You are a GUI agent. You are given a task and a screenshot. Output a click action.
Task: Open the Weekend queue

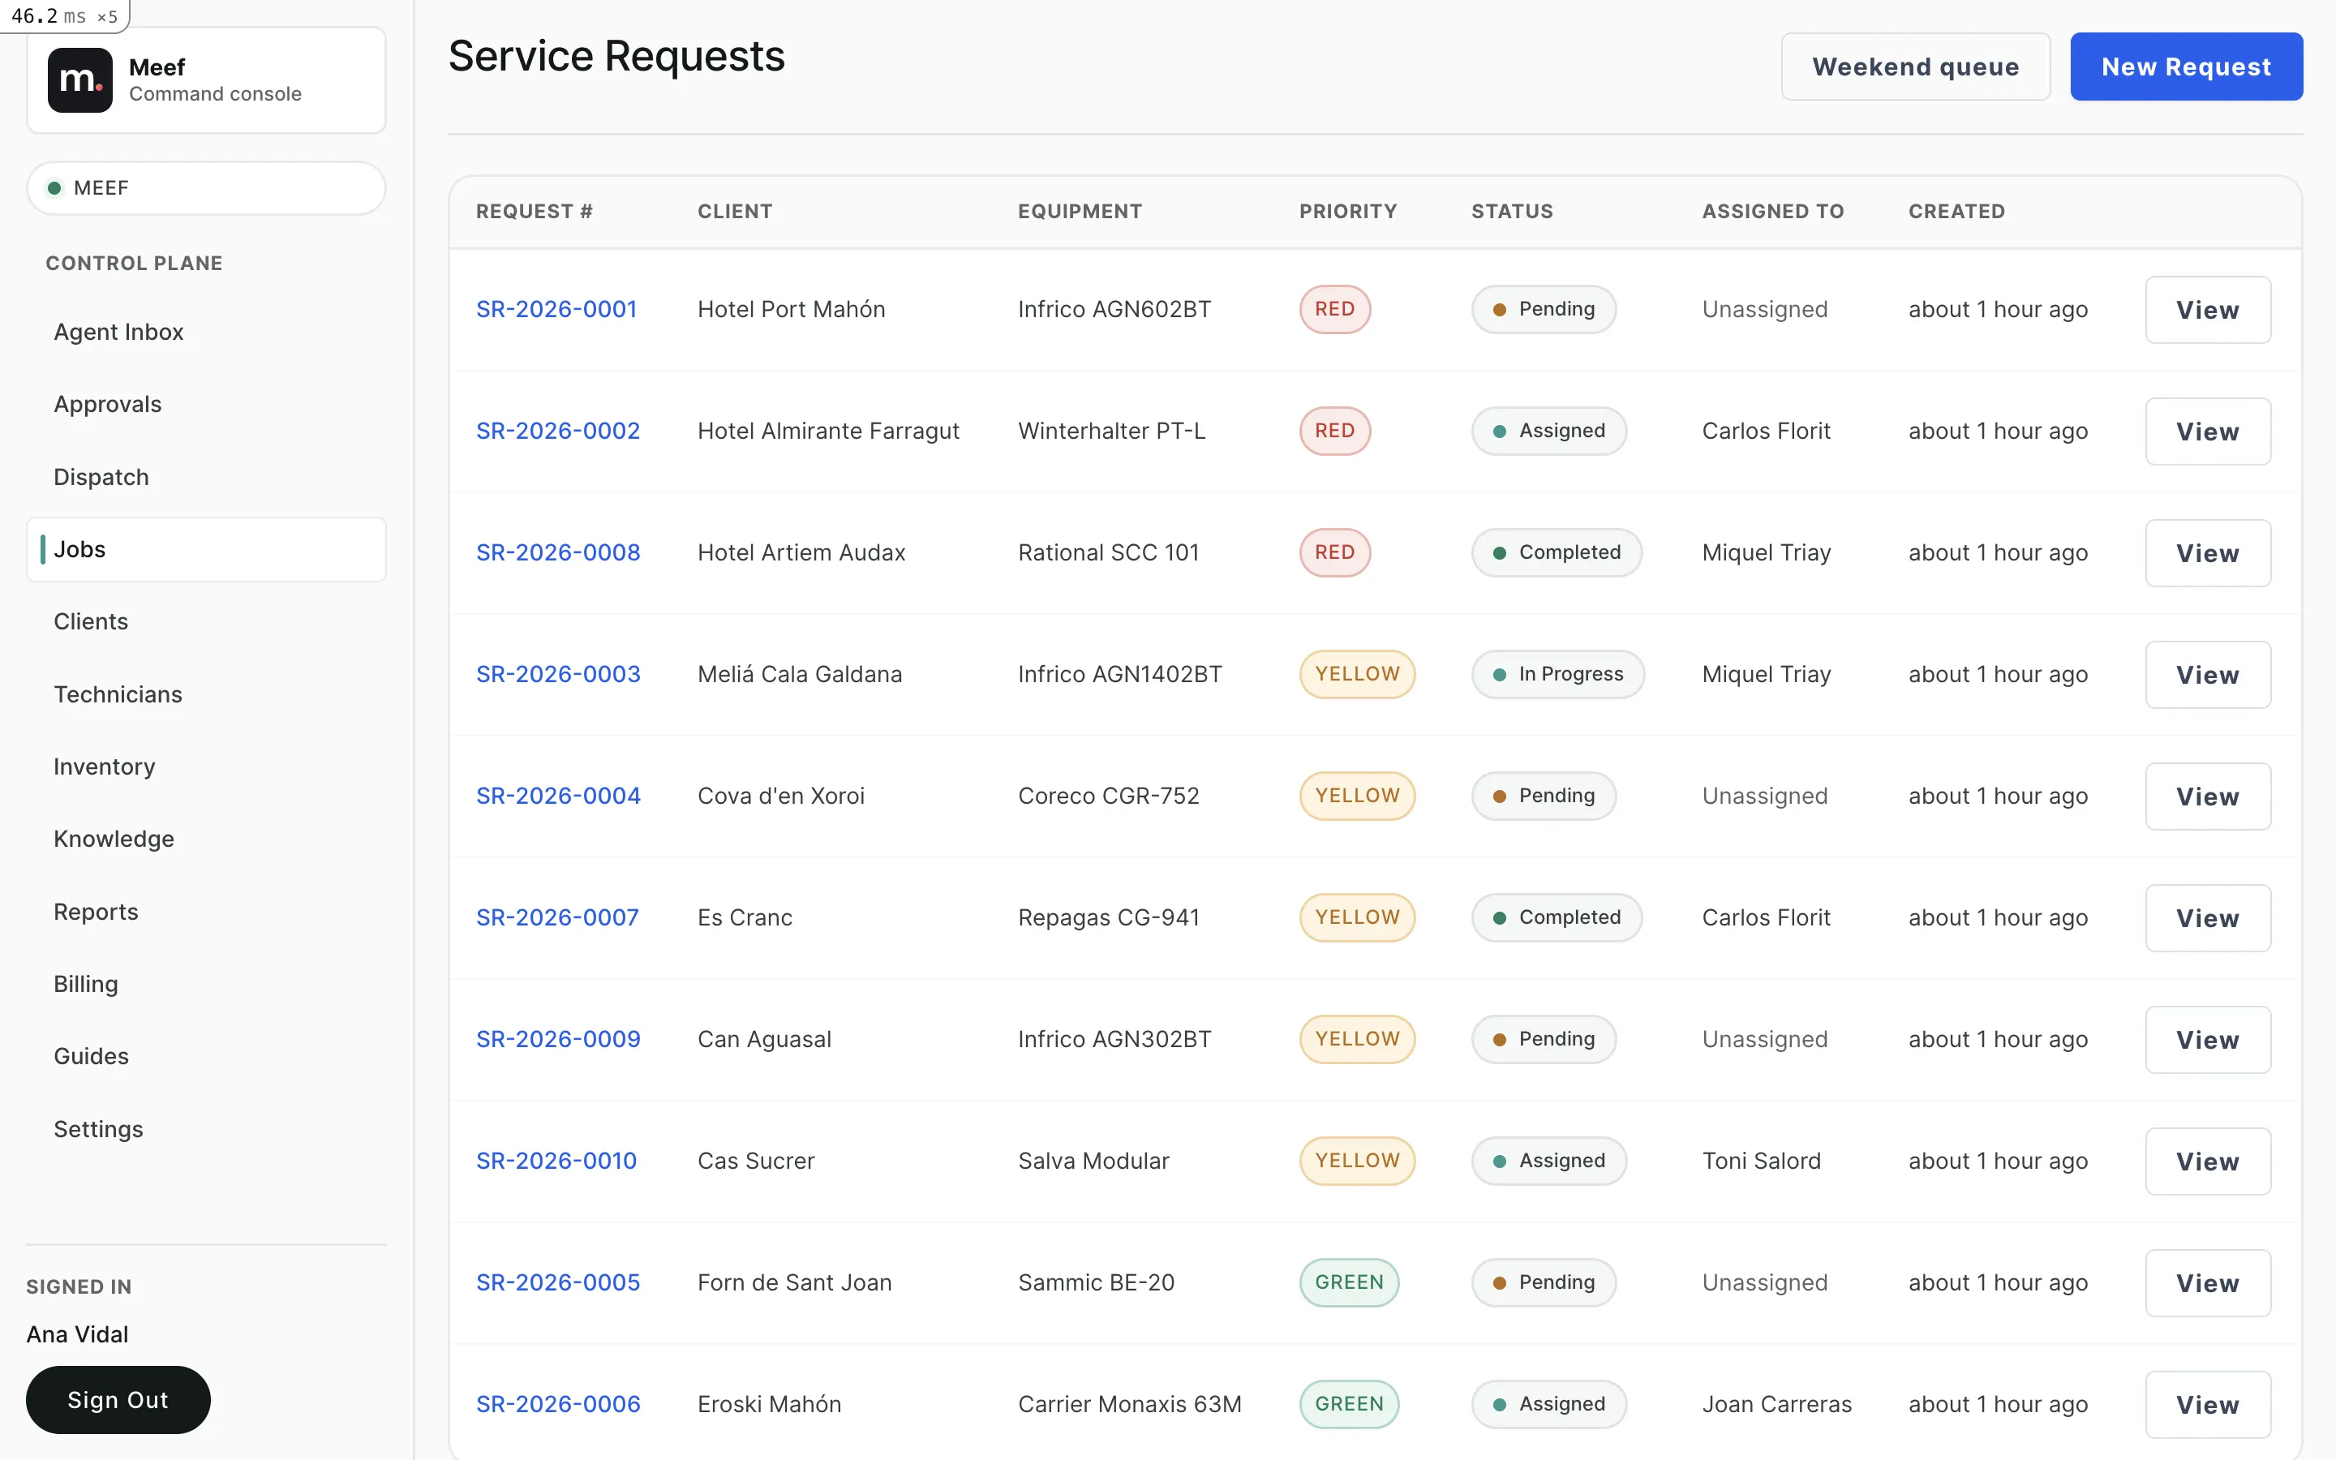pos(1915,67)
